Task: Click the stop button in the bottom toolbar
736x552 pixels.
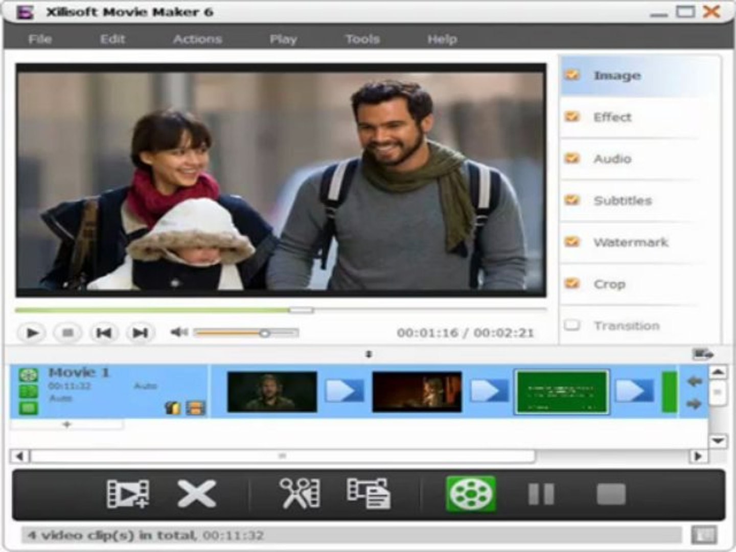Action: tap(611, 494)
